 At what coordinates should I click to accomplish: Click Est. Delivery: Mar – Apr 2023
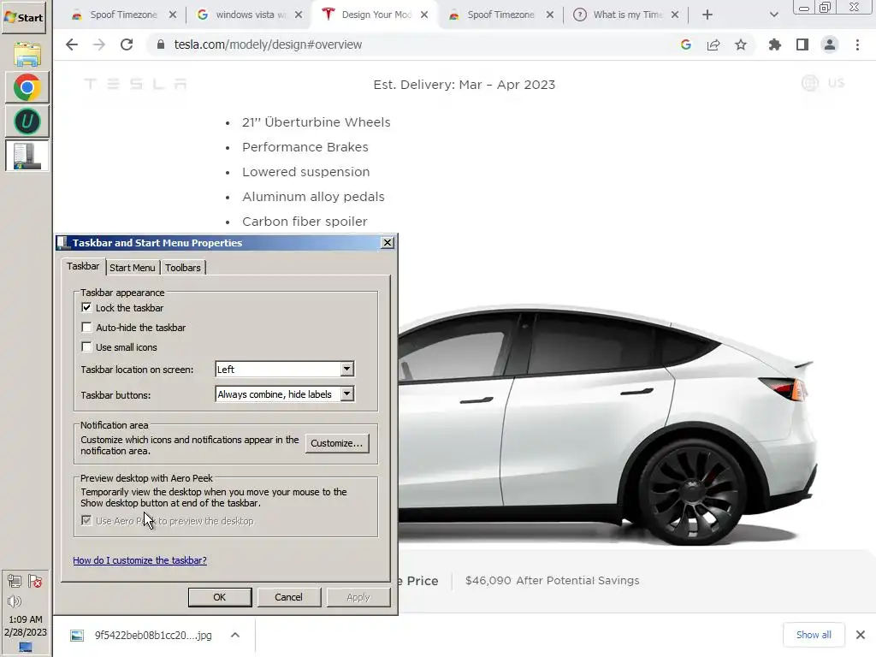[x=465, y=85]
